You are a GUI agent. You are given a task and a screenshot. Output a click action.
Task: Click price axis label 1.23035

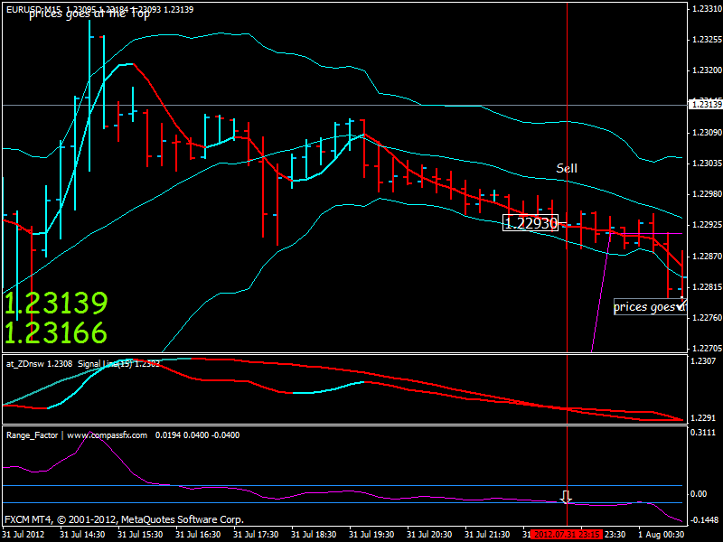tap(707, 164)
